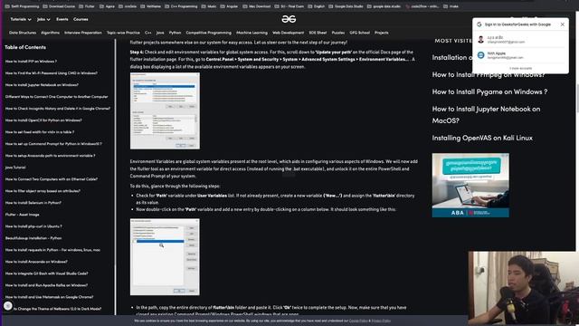579x326 pixels.
Task: Open 'Installing OpenVAS on Kali Linux' link
Action: pos(482,138)
